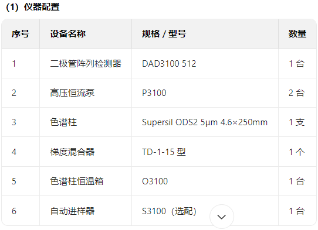Screen dimensions: 318x230
Task: Click the 2 台 quantity cell
Action: click(297, 93)
